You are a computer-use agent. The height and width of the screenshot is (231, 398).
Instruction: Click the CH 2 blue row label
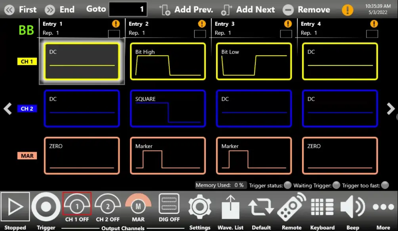pos(27,109)
